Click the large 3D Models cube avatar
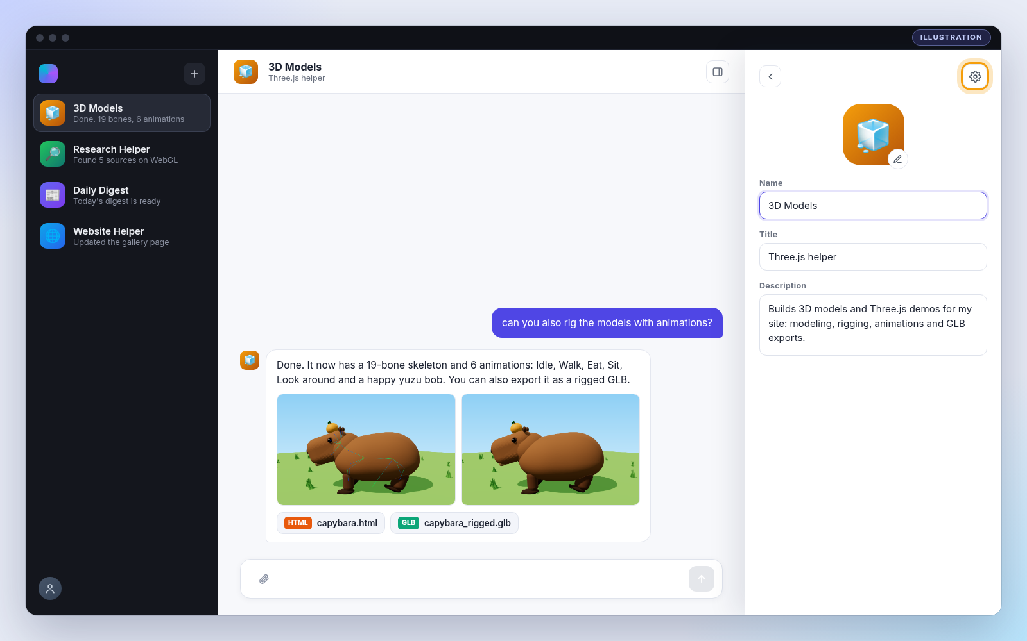This screenshot has height=641, width=1027. tap(874, 135)
